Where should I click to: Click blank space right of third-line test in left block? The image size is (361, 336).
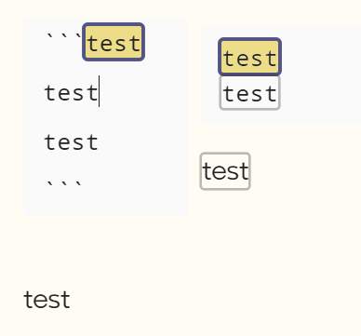coord(142,142)
